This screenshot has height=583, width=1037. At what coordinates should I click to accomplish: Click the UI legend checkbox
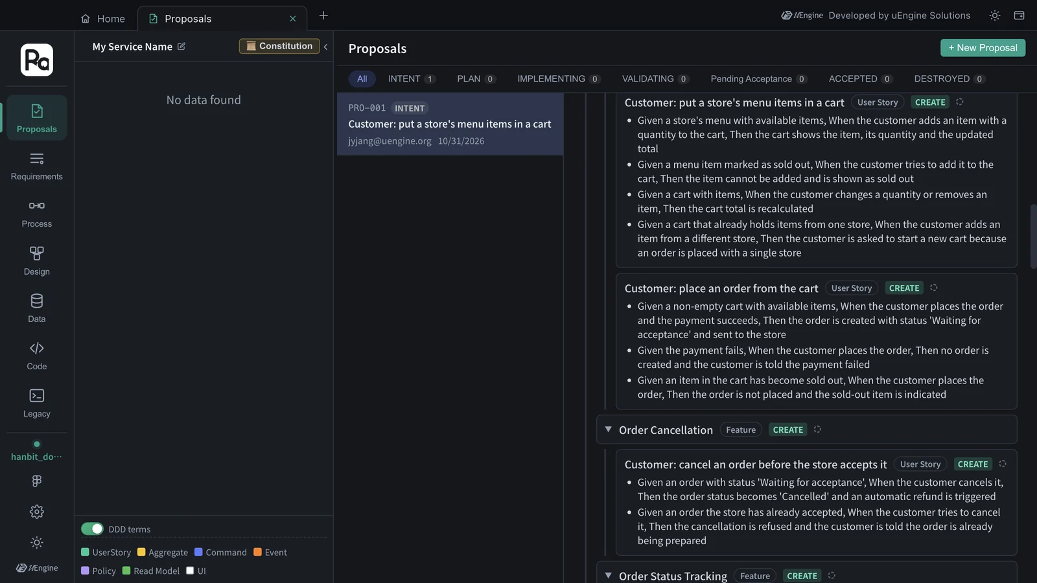(190, 571)
